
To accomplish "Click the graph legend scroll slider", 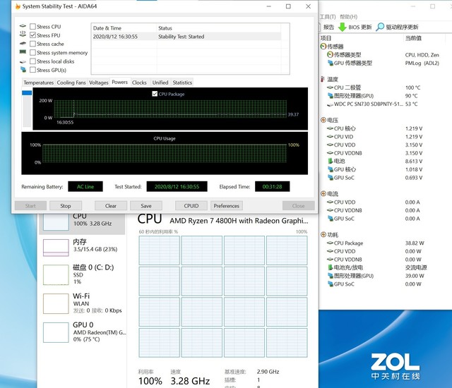I will (27, 92).
